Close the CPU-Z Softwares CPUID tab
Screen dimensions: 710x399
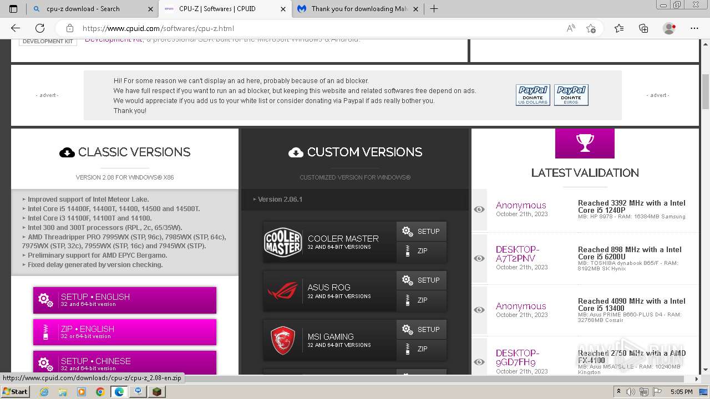click(x=283, y=9)
